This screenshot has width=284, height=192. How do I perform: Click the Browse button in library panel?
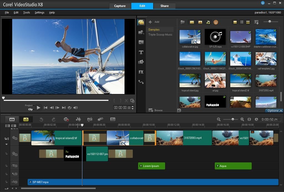tap(156, 110)
